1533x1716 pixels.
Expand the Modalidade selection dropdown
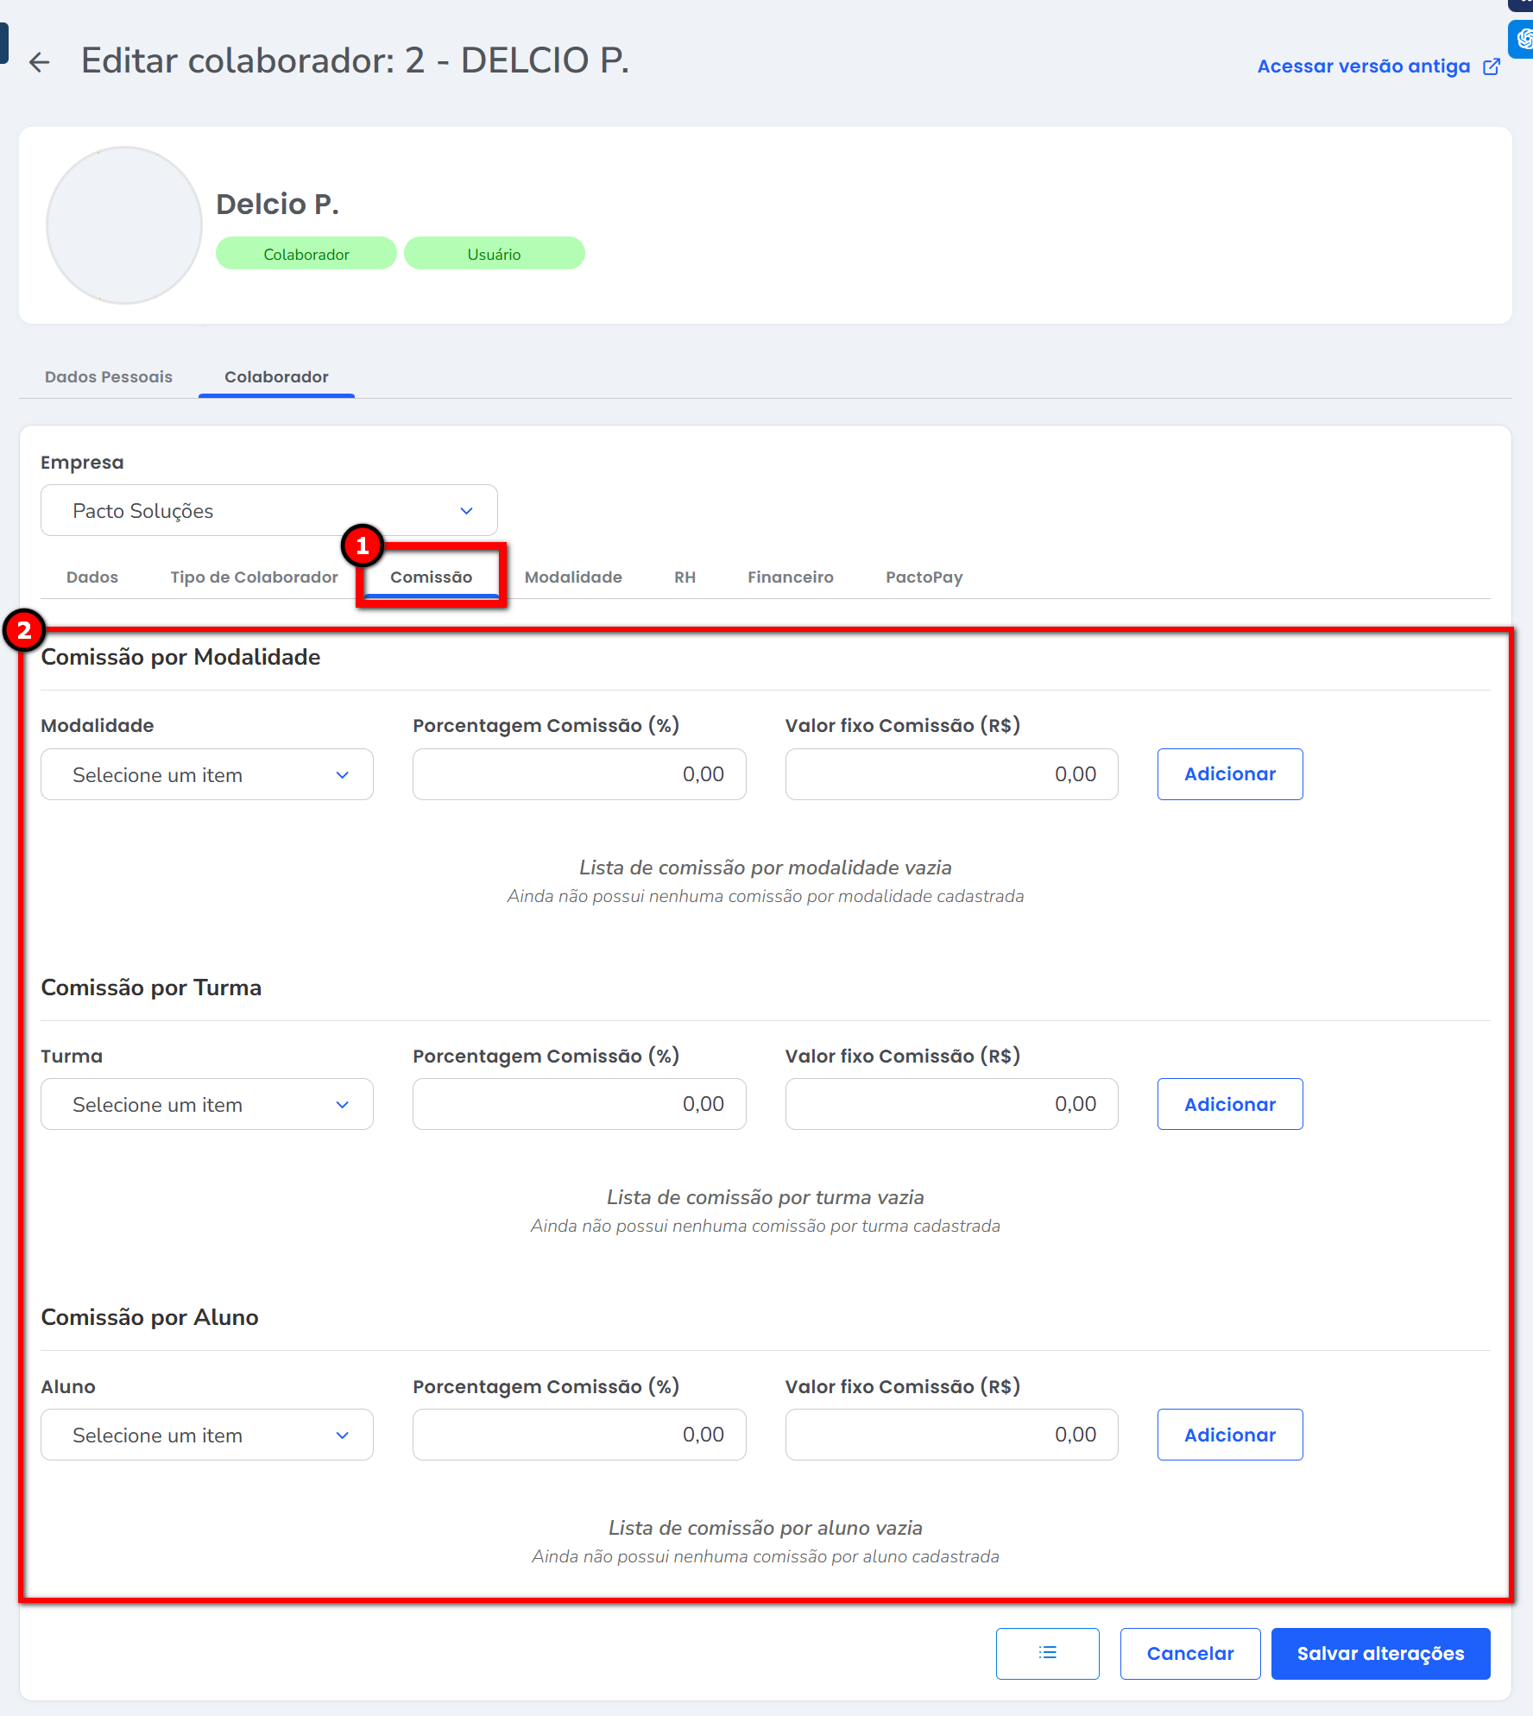[206, 775]
